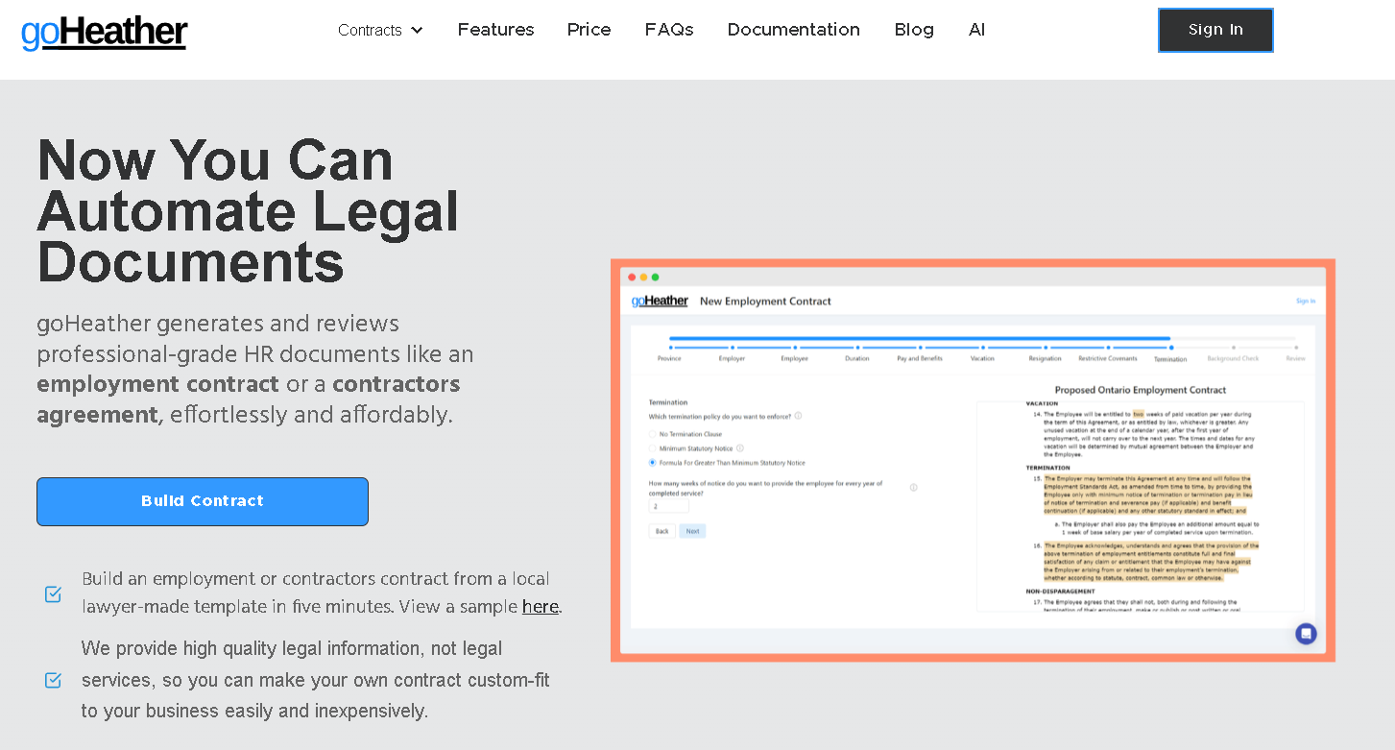Go to the Price page
Screen dimensions: 1395x750
pos(589,30)
